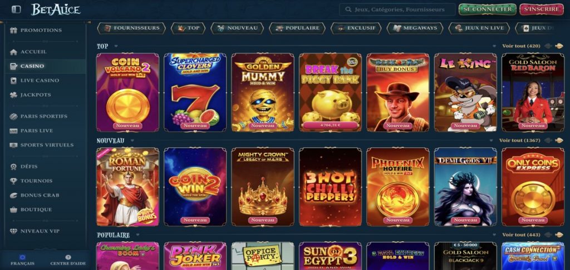Open Promotions gift icon in sidebar
Viewport: 570px width, 270px height.
click(x=13, y=31)
